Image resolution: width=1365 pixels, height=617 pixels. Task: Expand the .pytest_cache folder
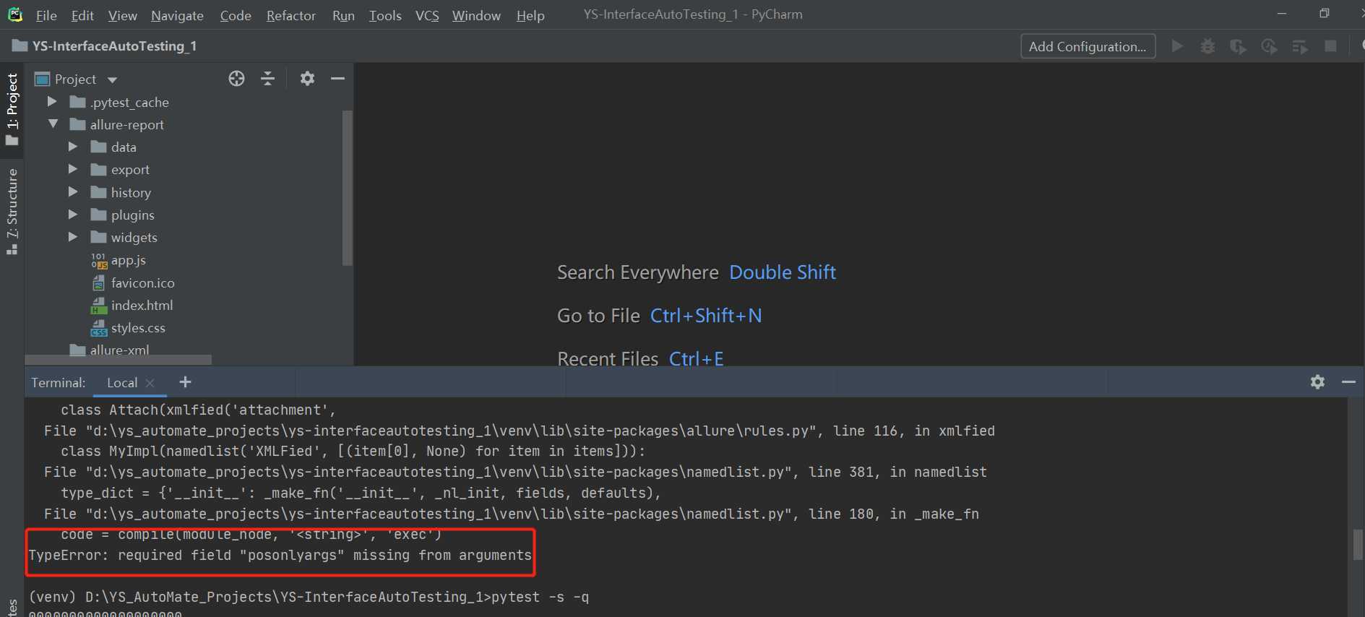[52, 102]
